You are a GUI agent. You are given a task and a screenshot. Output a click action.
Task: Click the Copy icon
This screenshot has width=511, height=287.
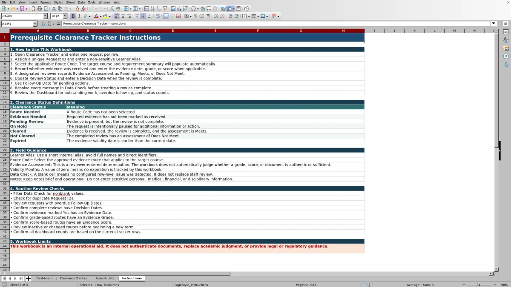point(60,9)
